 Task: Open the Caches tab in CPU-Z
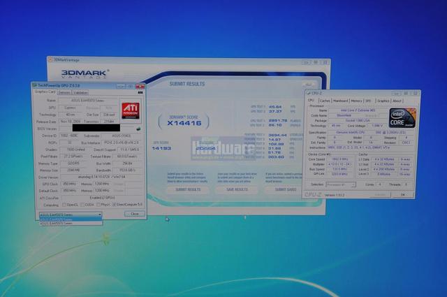coord(325,101)
